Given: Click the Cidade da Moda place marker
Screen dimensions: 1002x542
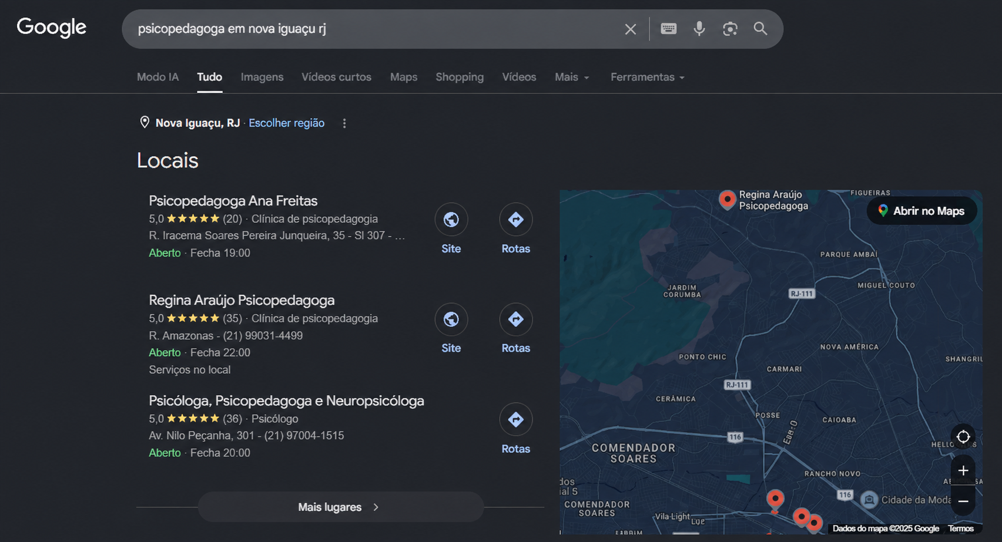Looking at the screenshot, I should [869, 500].
